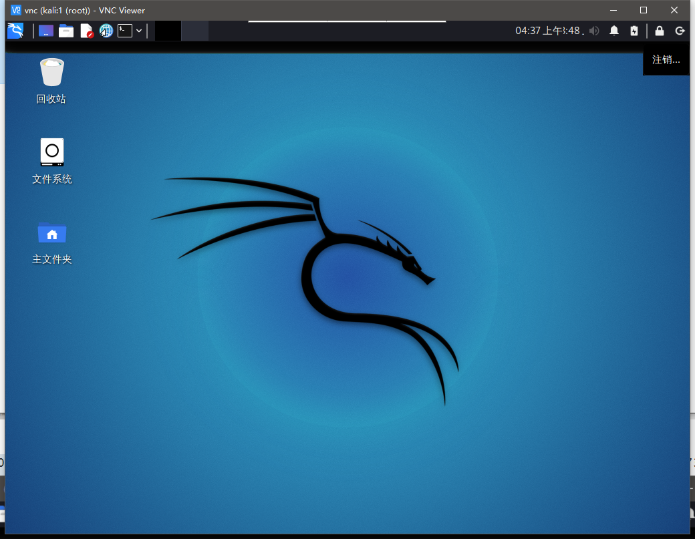Open the file manager panel launcher
695x539 pixels.
pyautogui.click(x=66, y=31)
